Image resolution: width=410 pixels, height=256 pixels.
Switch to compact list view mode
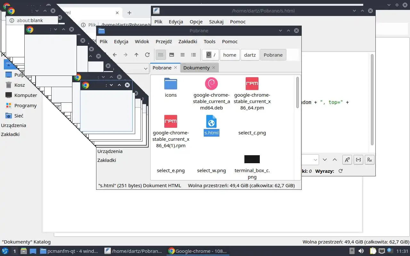pyautogui.click(x=183, y=55)
